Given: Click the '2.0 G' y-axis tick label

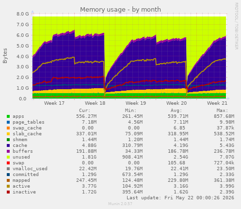Looking at the screenshot, I should coord(23,78).
